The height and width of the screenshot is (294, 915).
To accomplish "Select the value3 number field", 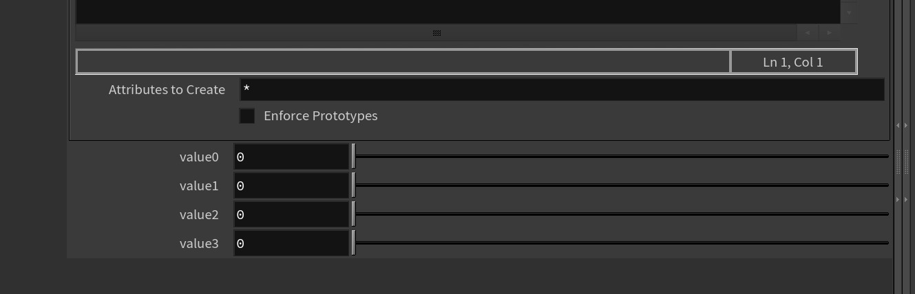I will pyautogui.click(x=291, y=244).
